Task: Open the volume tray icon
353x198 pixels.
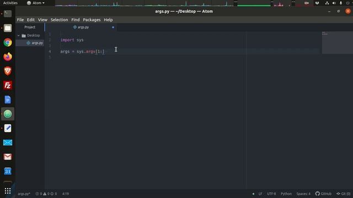Action: coord(334,3)
